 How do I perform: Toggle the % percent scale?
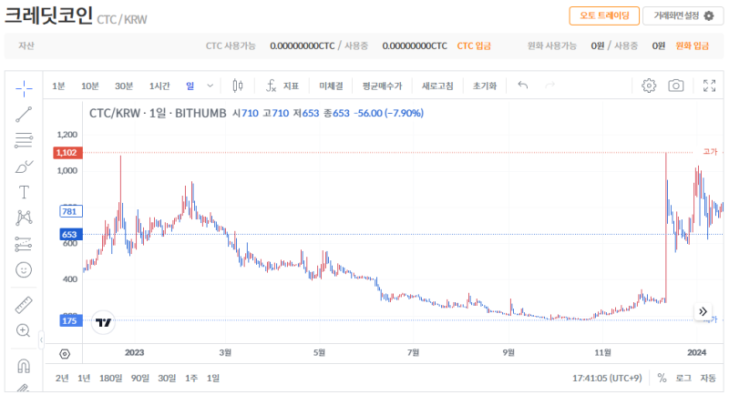click(662, 379)
